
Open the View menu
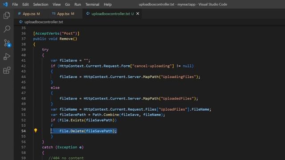[x=57, y=4]
